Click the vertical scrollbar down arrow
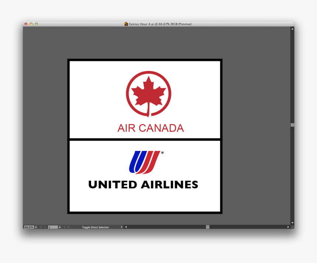The width and height of the screenshot is (317, 263). pyautogui.click(x=292, y=223)
